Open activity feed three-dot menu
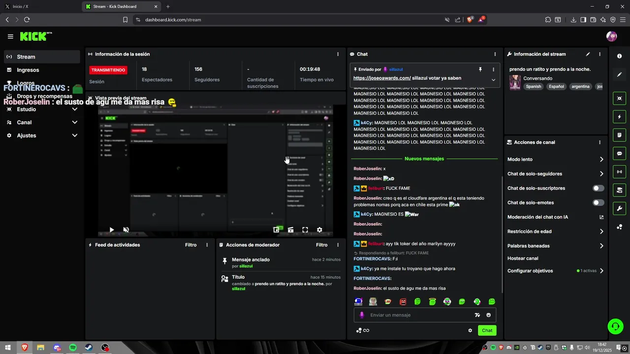Image resolution: width=630 pixels, height=354 pixels. tap(207, 245)
